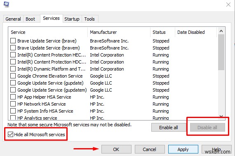This screenshot has height=156, width=235.
Task: Go to the Startup tab
Action: click(72, 19)
